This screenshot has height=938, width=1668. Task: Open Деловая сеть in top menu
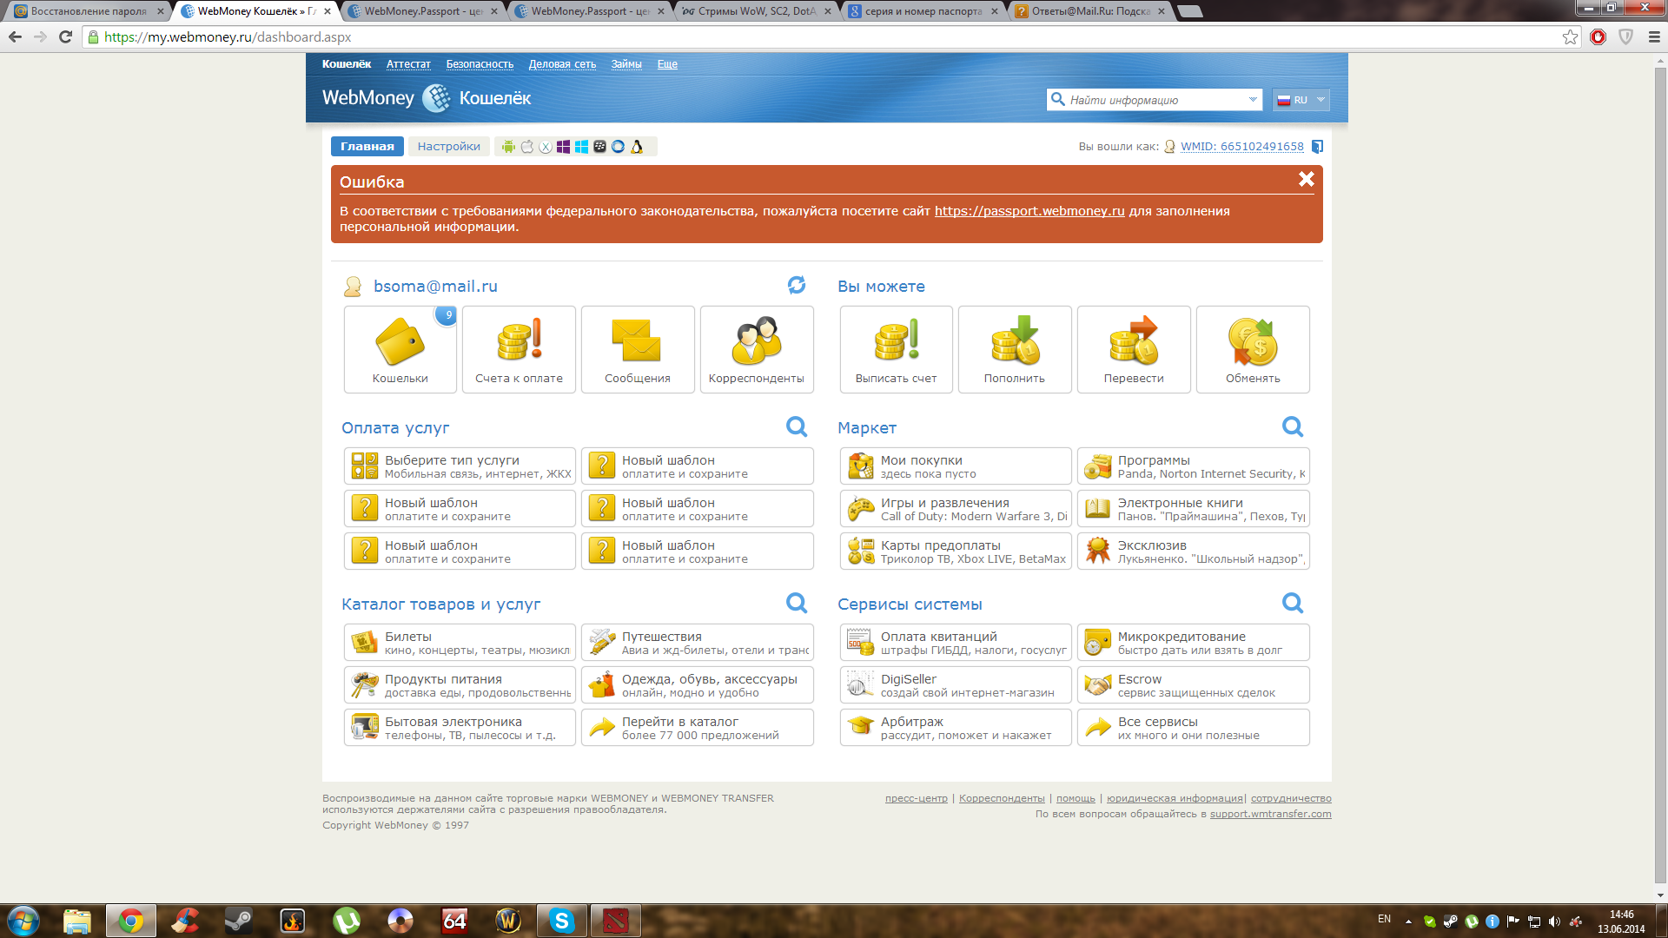click(562, 64)
